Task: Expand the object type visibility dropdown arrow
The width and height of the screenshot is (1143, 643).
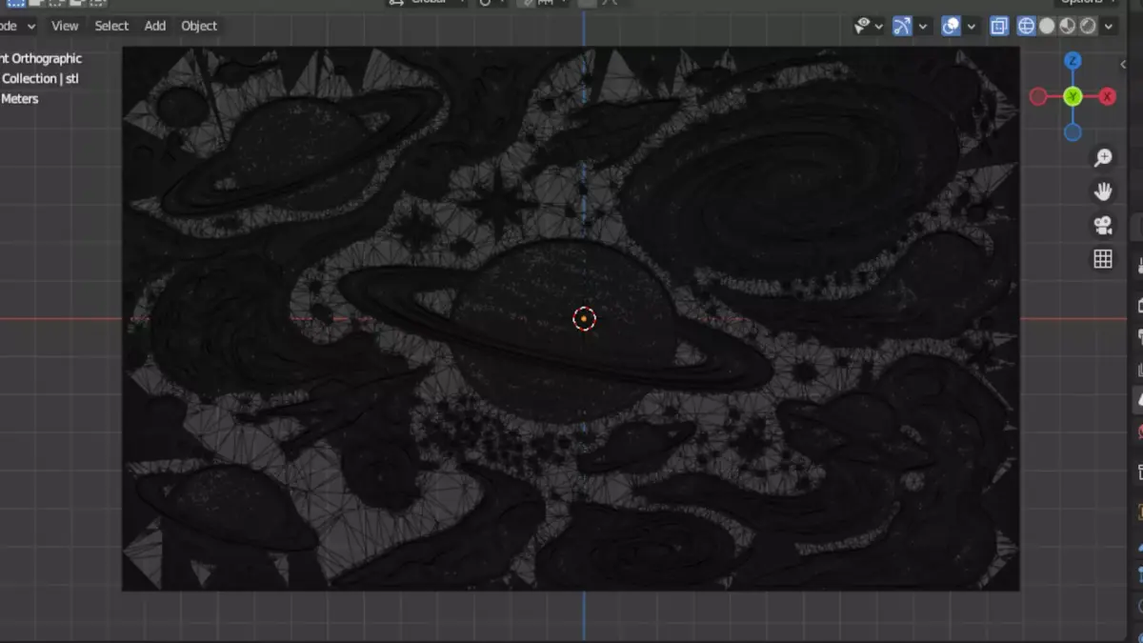Action: pyautogui.click(x=878, y=27)
